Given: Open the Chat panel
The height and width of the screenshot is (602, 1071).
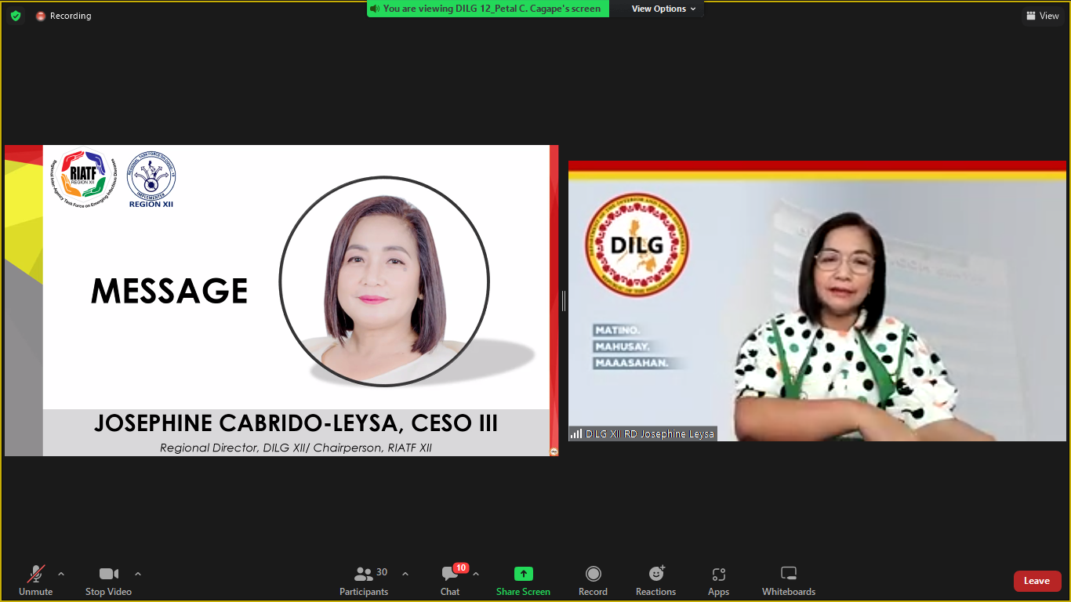Looking at the screenshot, I should point(450,581).
